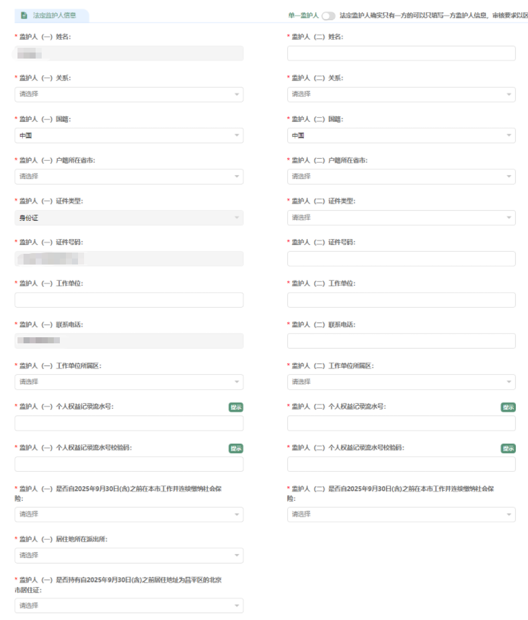
Task: Open the 监护人(一)关系 dropdown
Action: [x=128, y=94]
